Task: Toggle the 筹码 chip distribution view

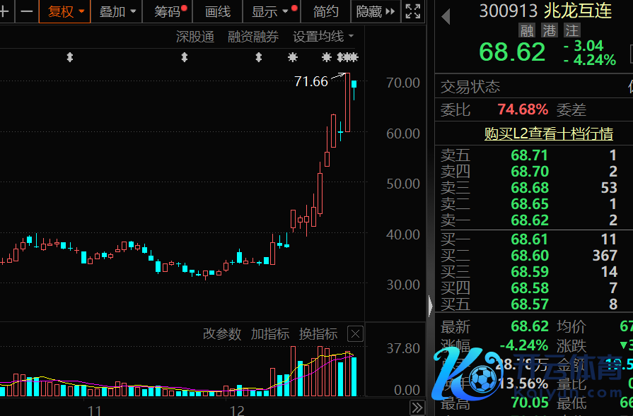Action: click(x=168, y=11)
